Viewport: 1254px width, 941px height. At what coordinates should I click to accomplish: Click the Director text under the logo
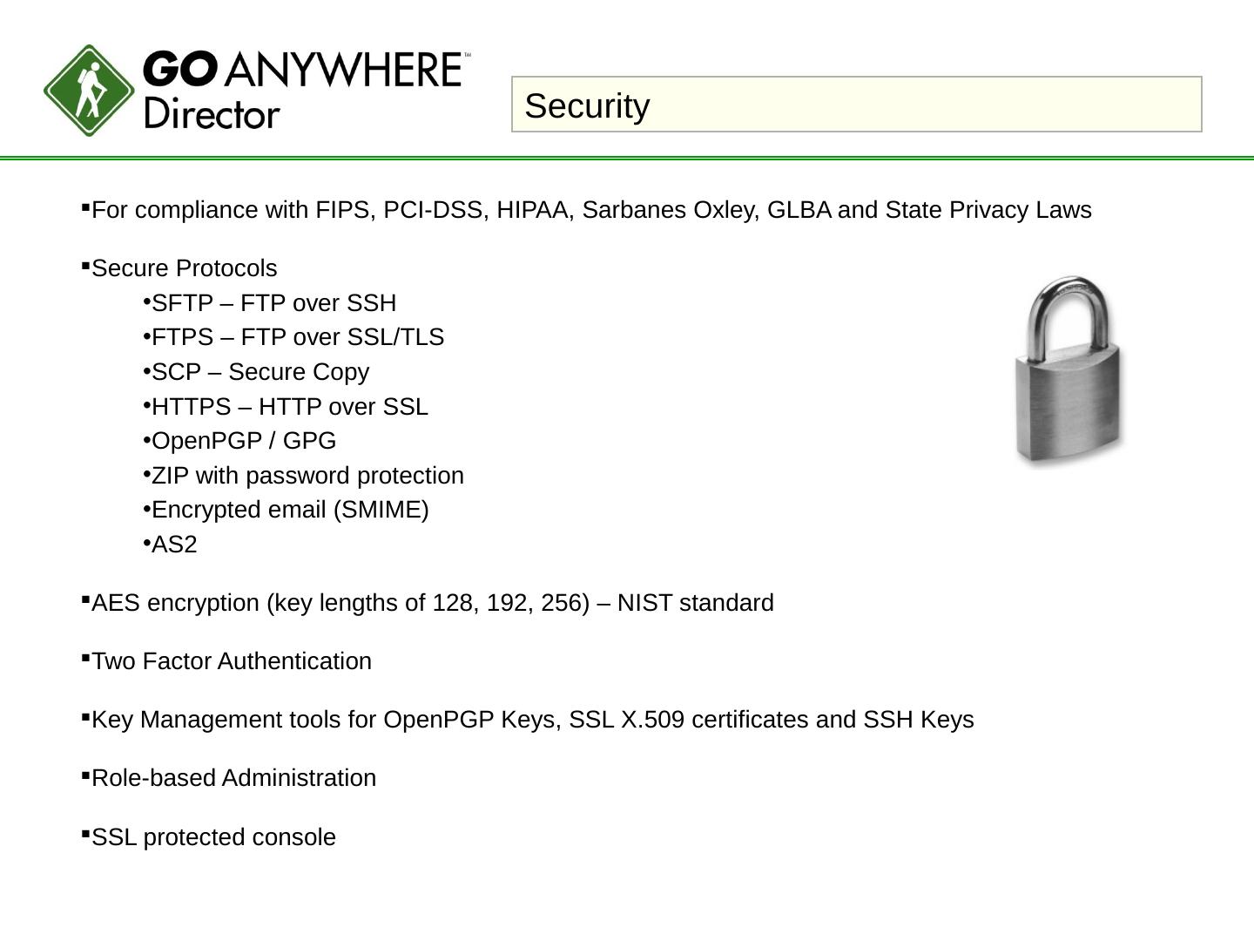pos(212,114)
